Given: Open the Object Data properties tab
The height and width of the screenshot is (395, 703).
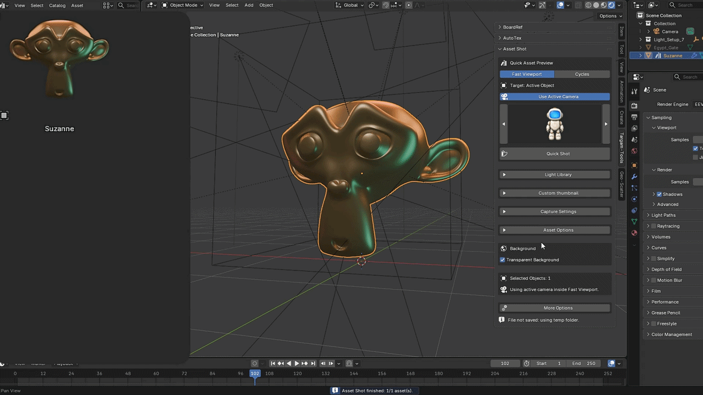Looking at the screenshot, I should coord(634,222).
